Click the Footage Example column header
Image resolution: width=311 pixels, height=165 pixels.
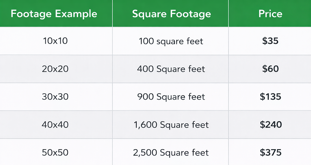point(54,14)
